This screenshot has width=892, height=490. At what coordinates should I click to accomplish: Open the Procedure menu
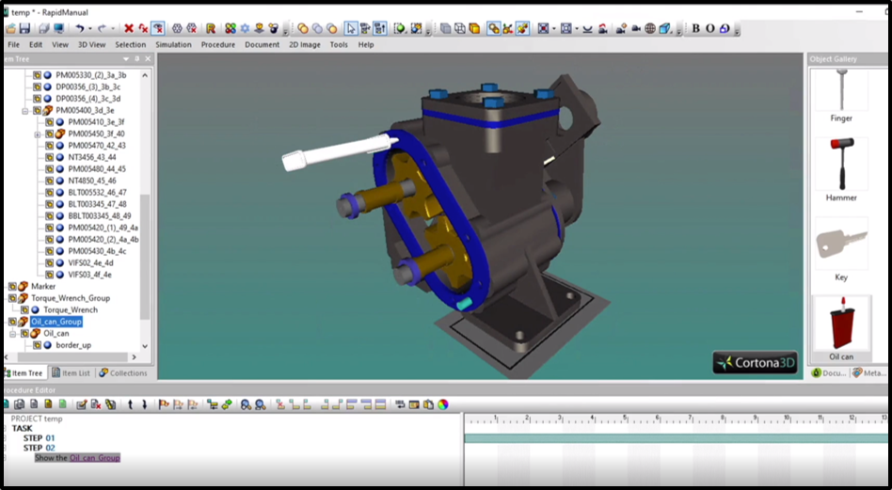coord(218,44)
